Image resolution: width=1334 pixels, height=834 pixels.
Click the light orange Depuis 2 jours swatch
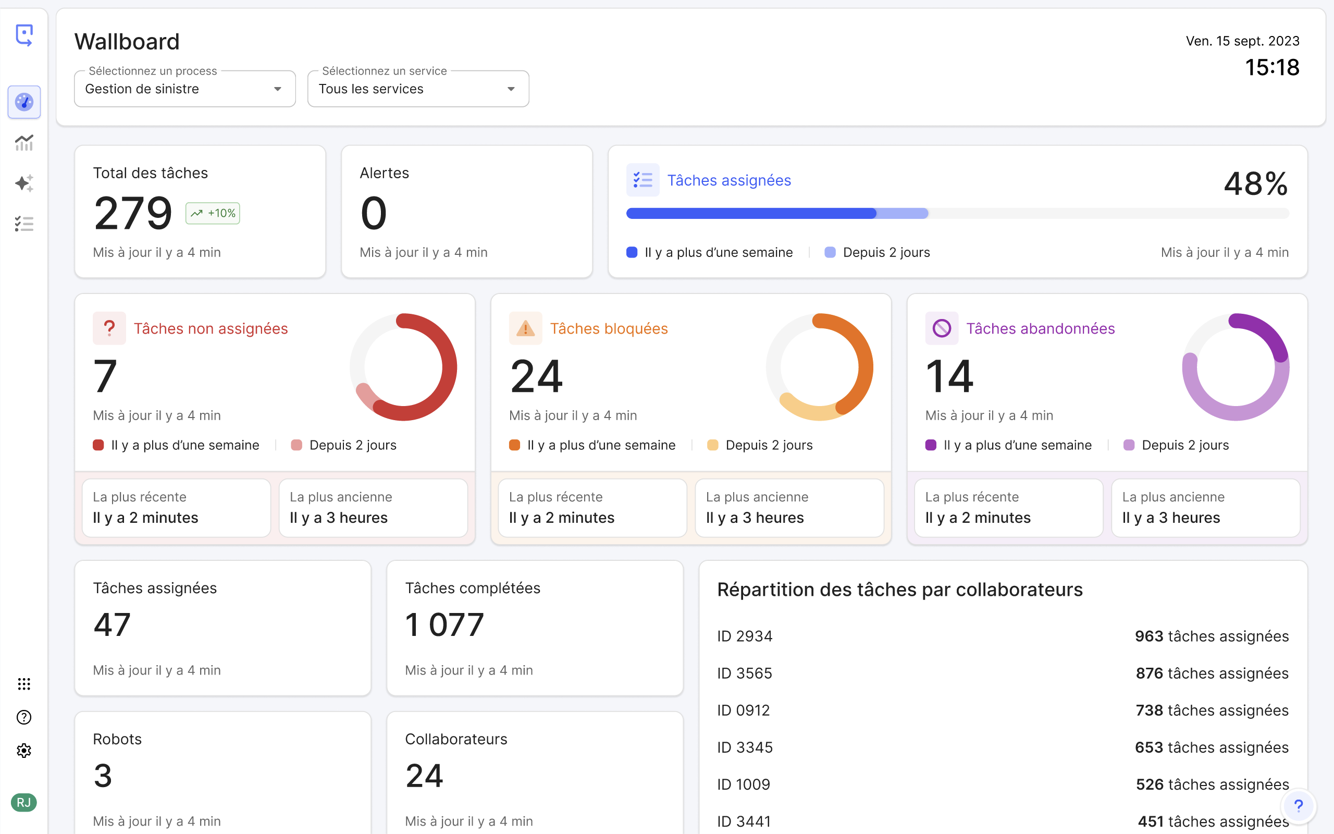(712, 445)
